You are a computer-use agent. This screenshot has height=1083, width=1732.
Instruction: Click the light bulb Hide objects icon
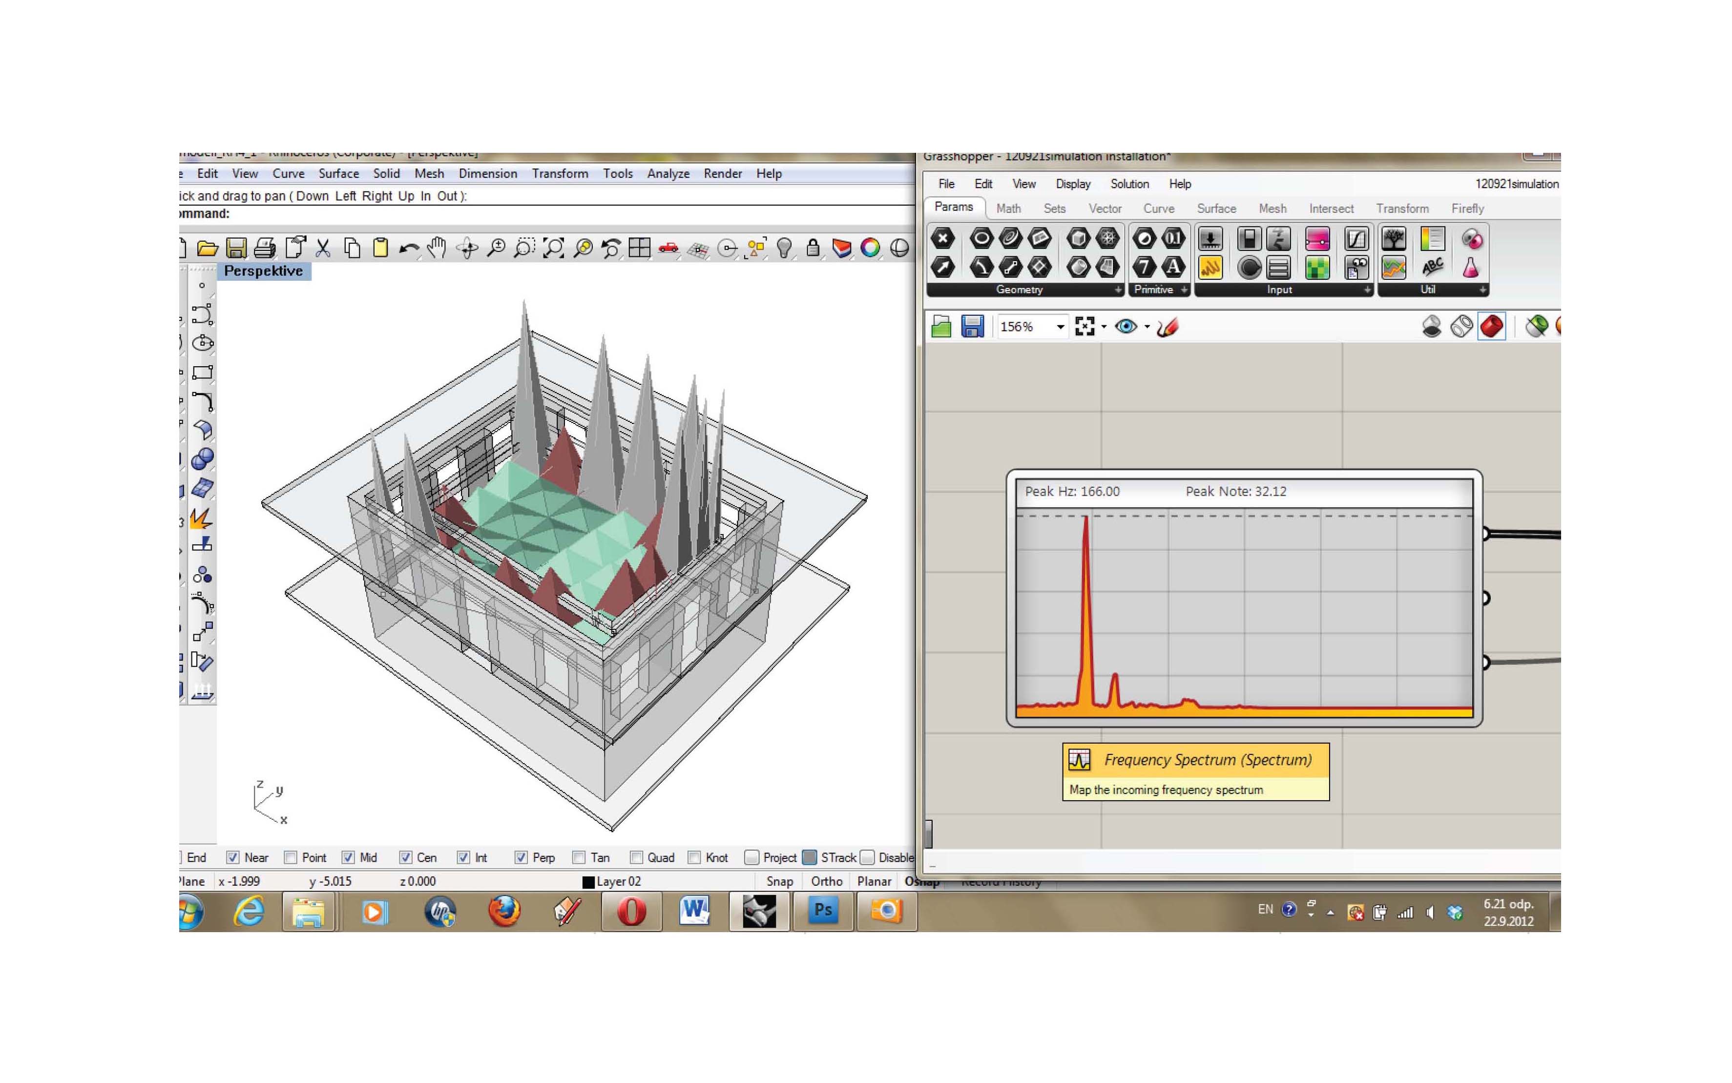coord(784,248)
